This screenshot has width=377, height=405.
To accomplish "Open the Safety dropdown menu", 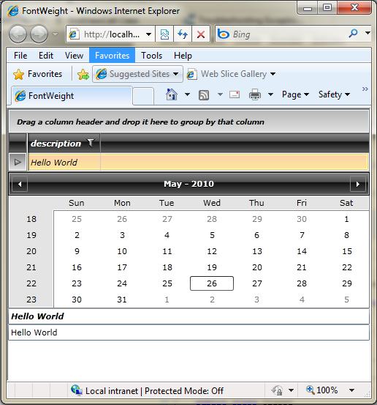I will point(334,94).
